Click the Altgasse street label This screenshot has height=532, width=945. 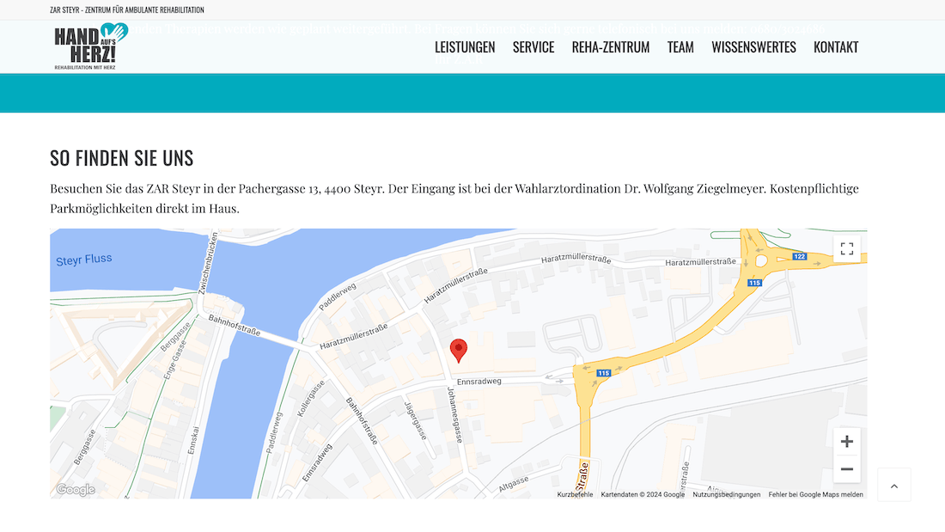point(514,484)
